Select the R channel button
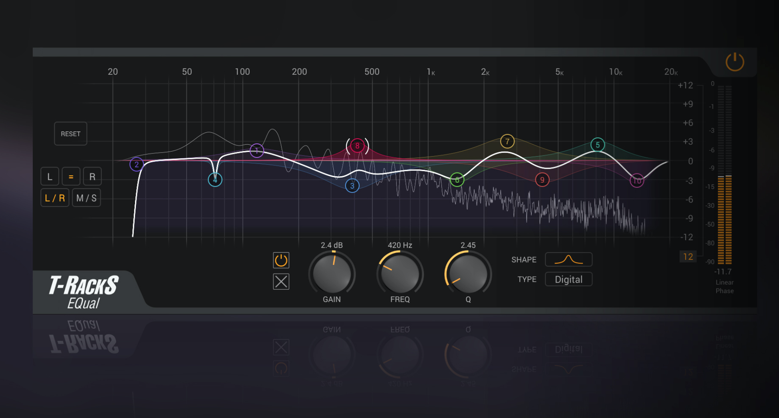This screenshot has height=418, width=779. 92,177
